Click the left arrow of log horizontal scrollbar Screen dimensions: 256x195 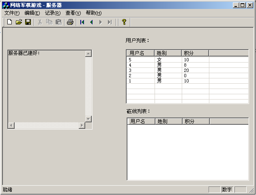[11, 126]
